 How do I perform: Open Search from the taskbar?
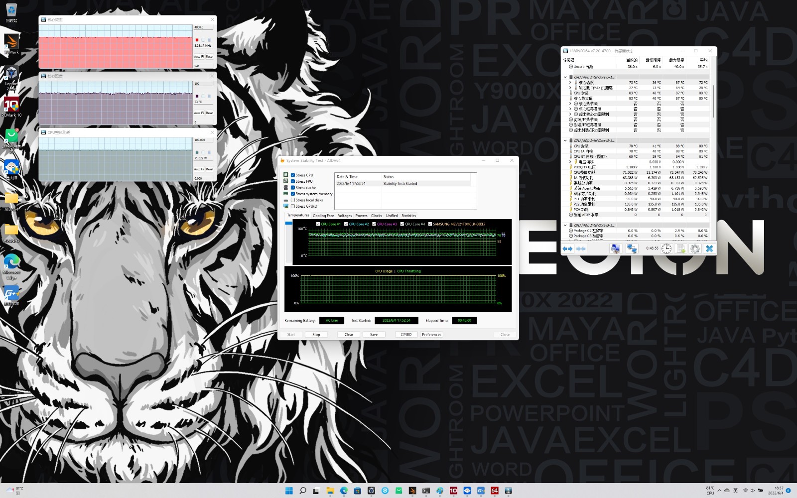302,491
